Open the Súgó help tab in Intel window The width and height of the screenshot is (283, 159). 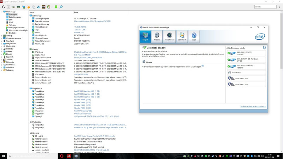(x=194, y=37)
